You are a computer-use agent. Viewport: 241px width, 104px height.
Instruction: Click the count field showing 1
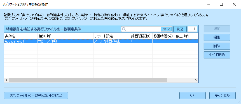(x=193, y=29)
